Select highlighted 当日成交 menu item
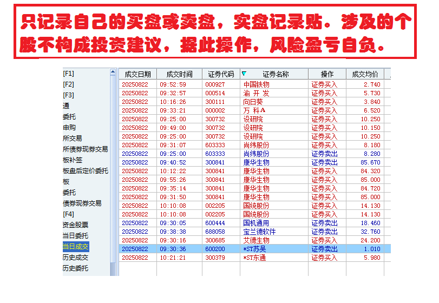This screenshot has width=439, height=303. 76,247
